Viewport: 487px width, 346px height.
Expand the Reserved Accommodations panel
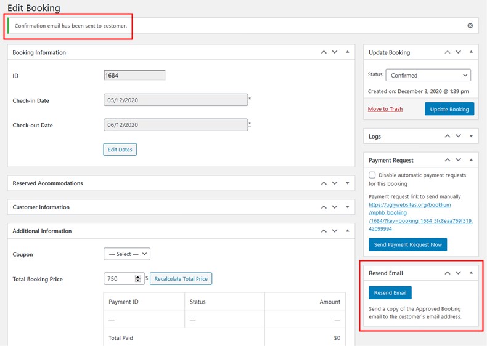tap(348, 183)
